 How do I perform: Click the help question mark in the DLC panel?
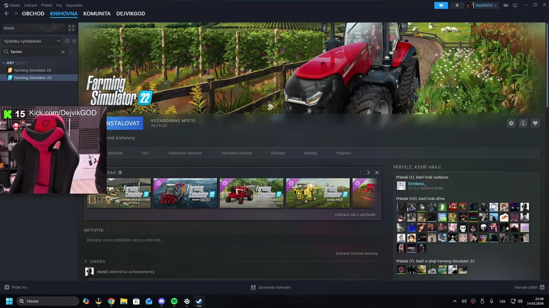coord(120,172)
